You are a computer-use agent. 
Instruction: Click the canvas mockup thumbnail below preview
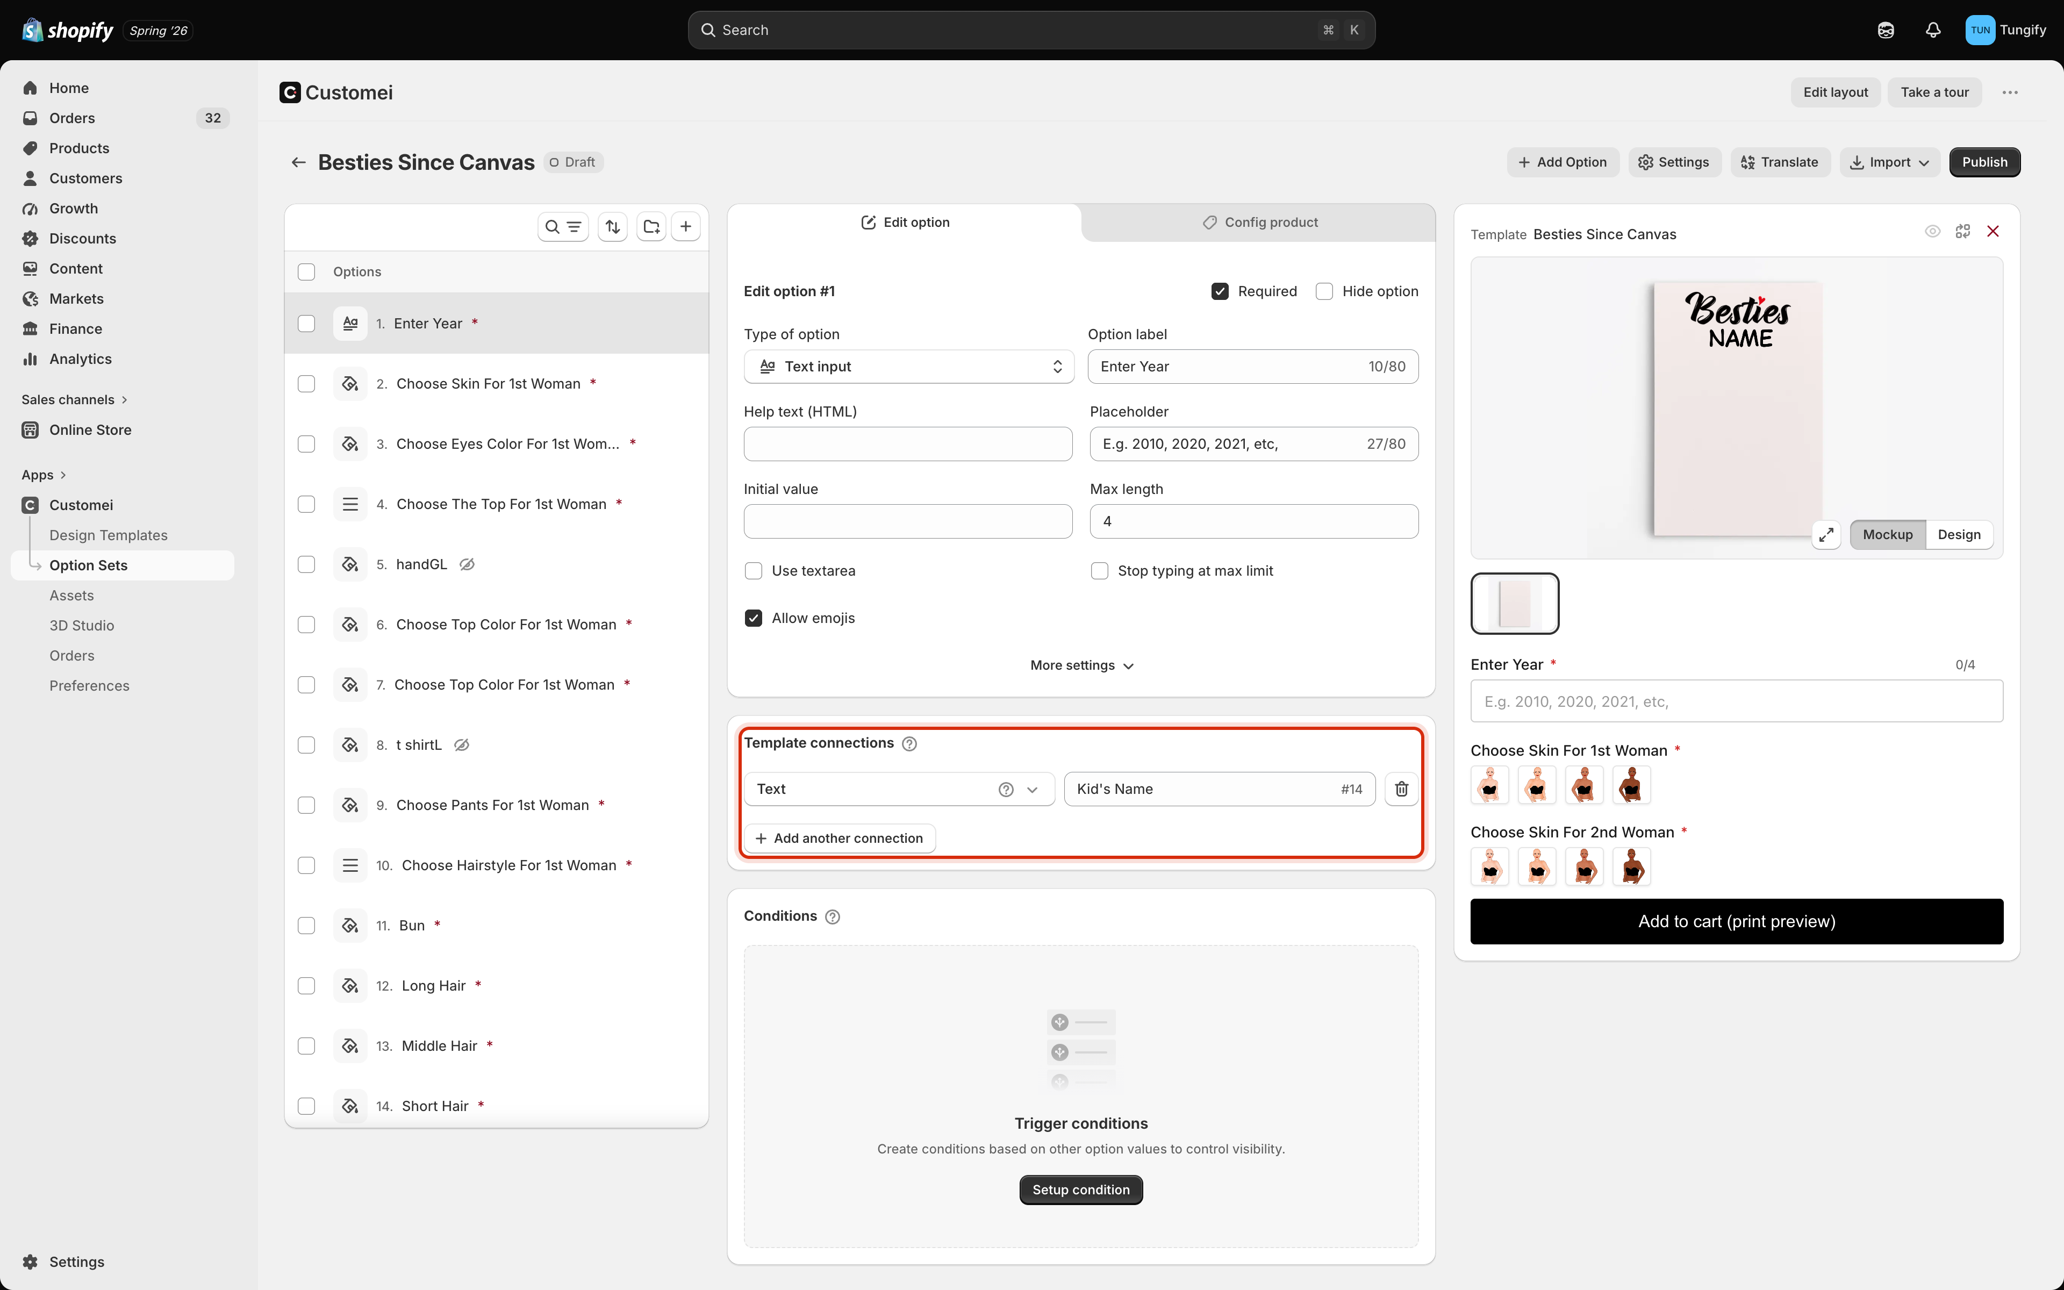(1515, 604)
